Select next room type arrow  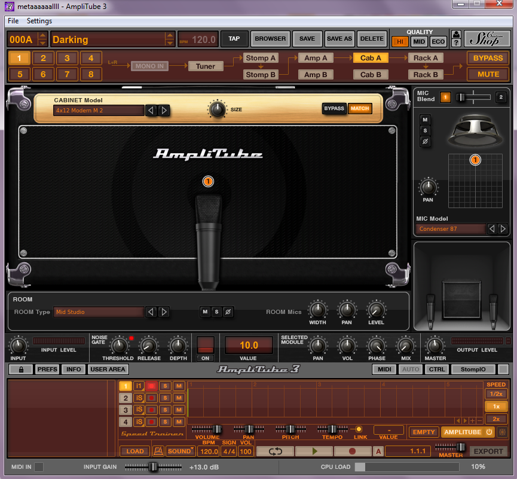pos(164,312)
